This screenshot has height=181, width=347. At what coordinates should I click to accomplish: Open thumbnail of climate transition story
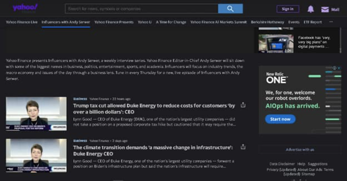click(x=36, y=156)
